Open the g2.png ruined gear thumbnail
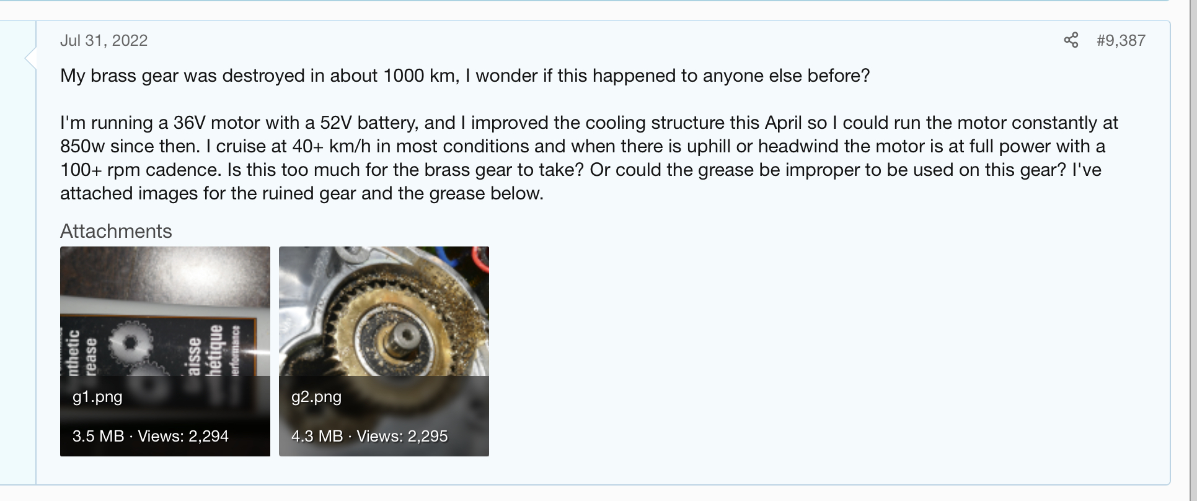Image resolution: width=1197 pixels, height=501 pixels. (384, 310)
